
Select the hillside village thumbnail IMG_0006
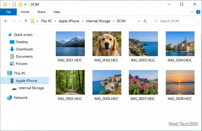107,82
